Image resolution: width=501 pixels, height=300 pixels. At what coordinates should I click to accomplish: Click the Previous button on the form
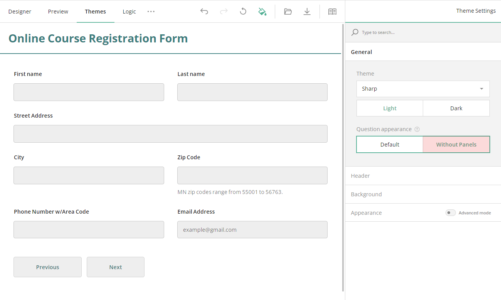(x=47, y=267)
